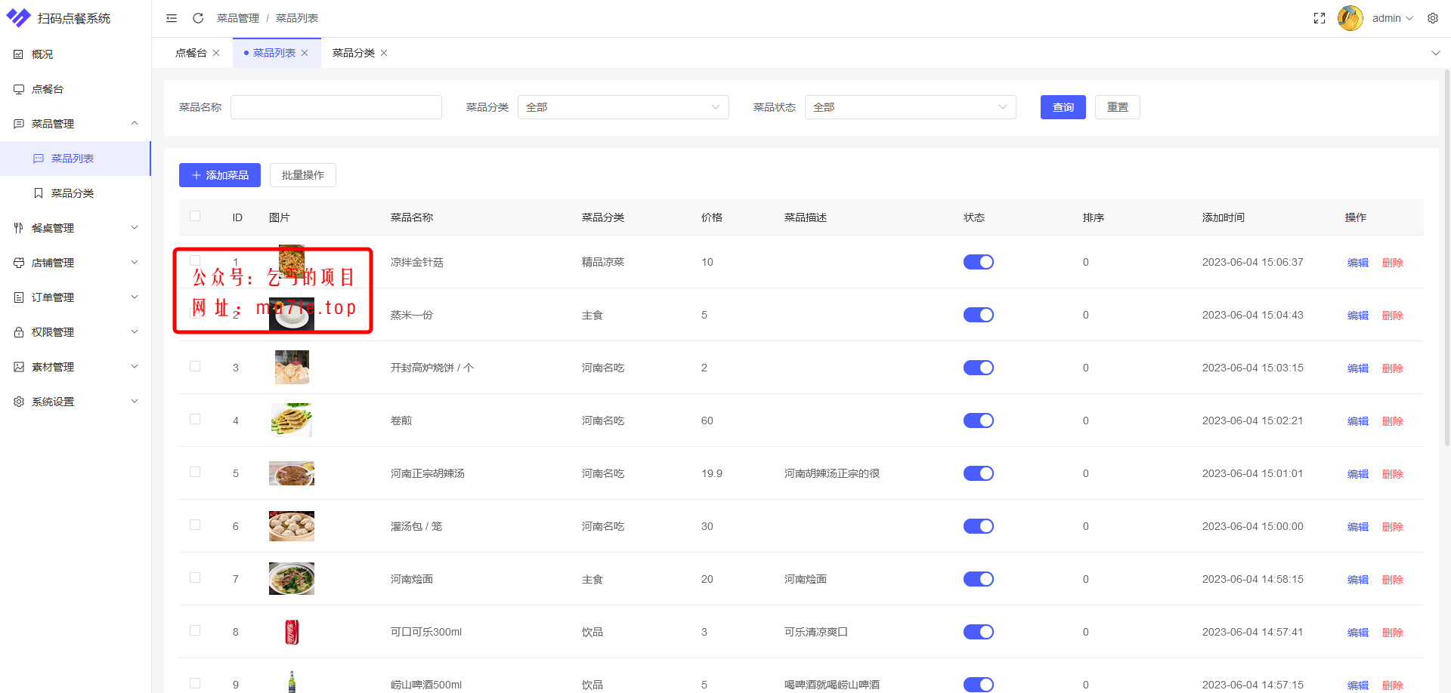Open thumbnail of 河南正宗胡辣汤
Screen dimensions: 1451x693
pos(292,473)
